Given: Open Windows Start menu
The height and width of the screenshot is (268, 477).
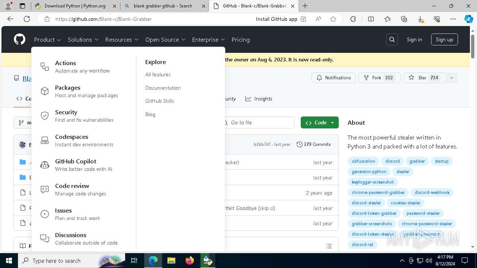Looking at the screenshot, I should (x=9, y=261).
